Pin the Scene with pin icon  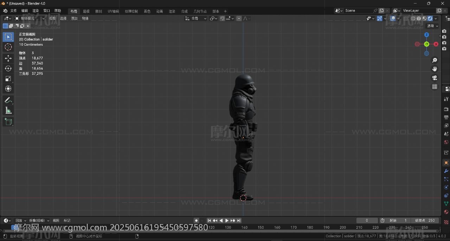[375, 11]
